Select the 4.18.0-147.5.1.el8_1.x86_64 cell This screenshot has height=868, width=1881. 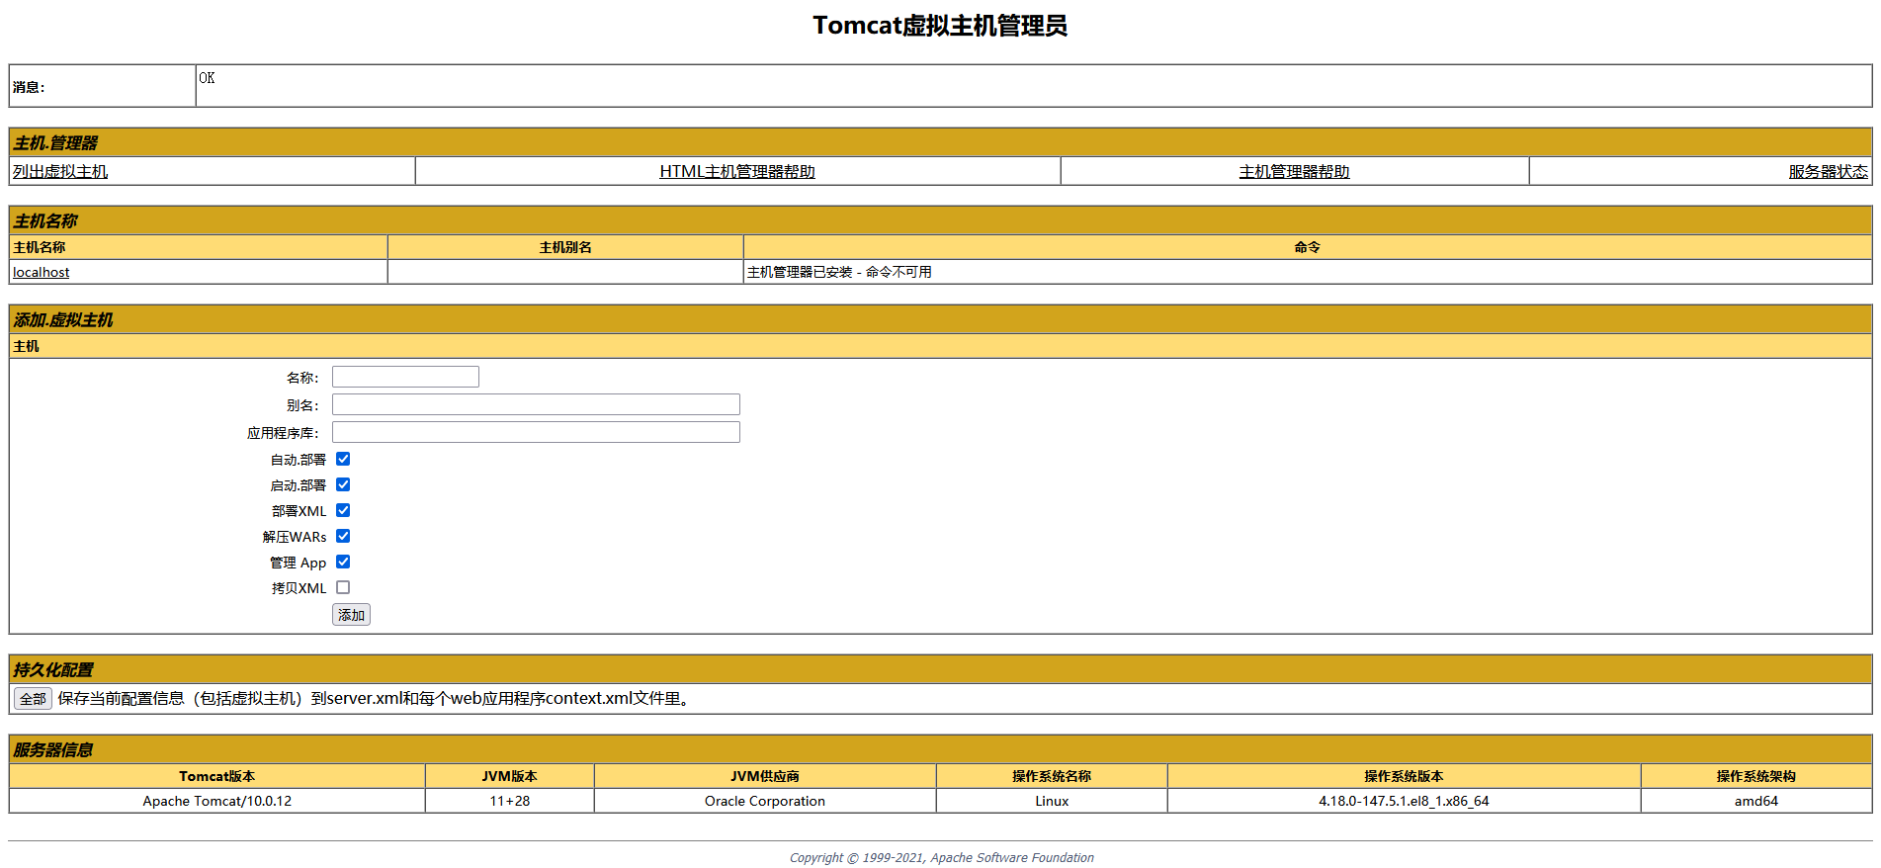[x=1404, y=801]
